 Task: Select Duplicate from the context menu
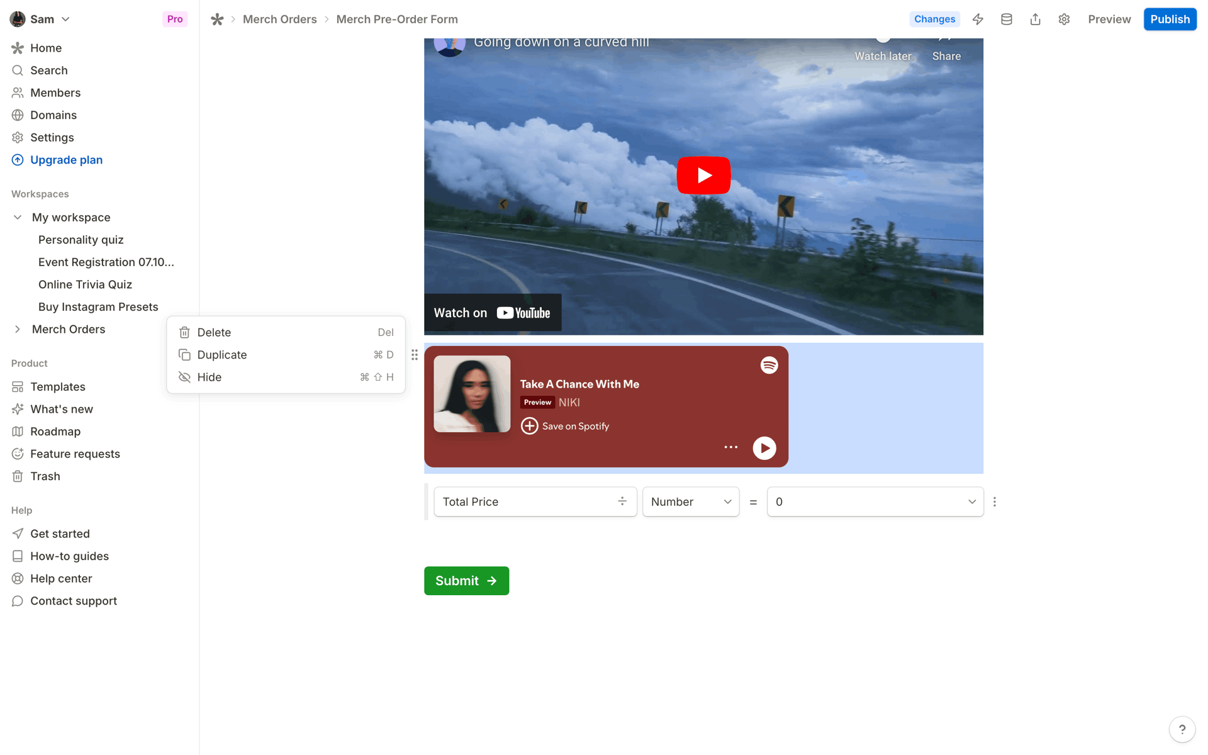(x=286, y=355)
